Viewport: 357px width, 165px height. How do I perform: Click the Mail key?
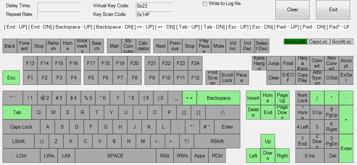coord(114,46)
